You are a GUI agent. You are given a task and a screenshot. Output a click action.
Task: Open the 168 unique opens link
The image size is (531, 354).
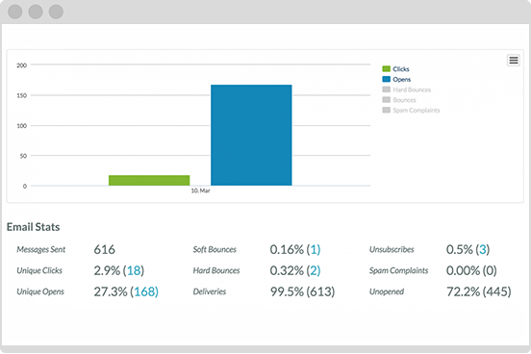(x=144, y=291)
